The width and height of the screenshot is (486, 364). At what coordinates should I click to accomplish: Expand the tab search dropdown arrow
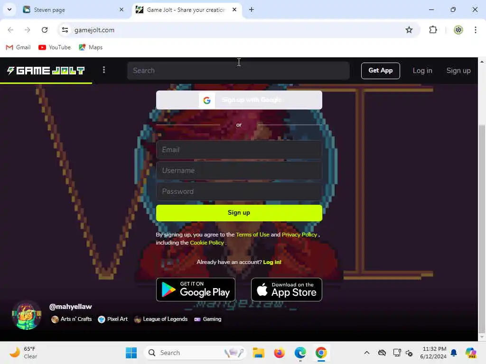[9, 9]
